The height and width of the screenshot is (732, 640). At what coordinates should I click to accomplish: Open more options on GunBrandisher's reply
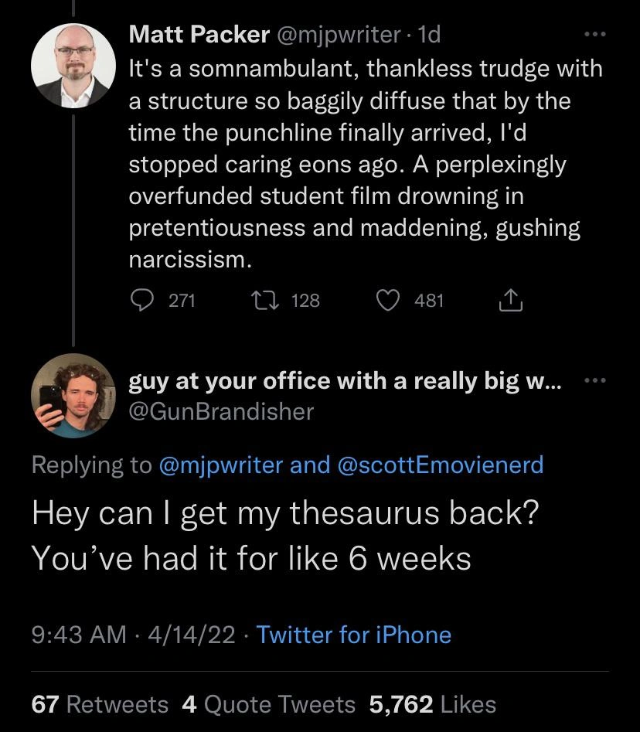592,380
